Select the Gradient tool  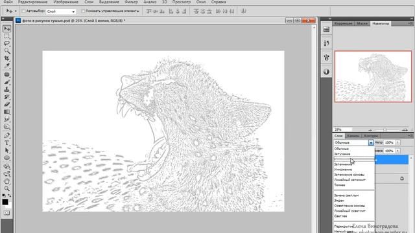(x=7, y=112)
